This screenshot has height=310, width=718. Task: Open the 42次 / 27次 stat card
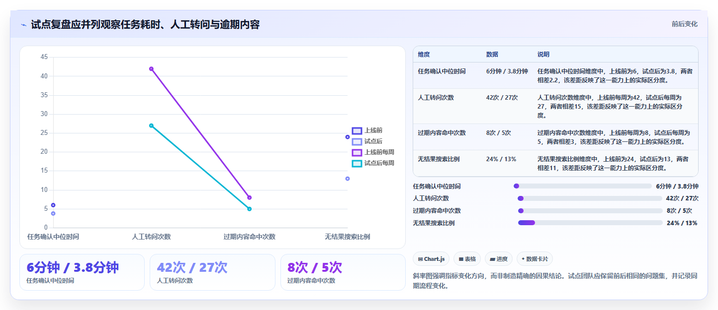212,272
